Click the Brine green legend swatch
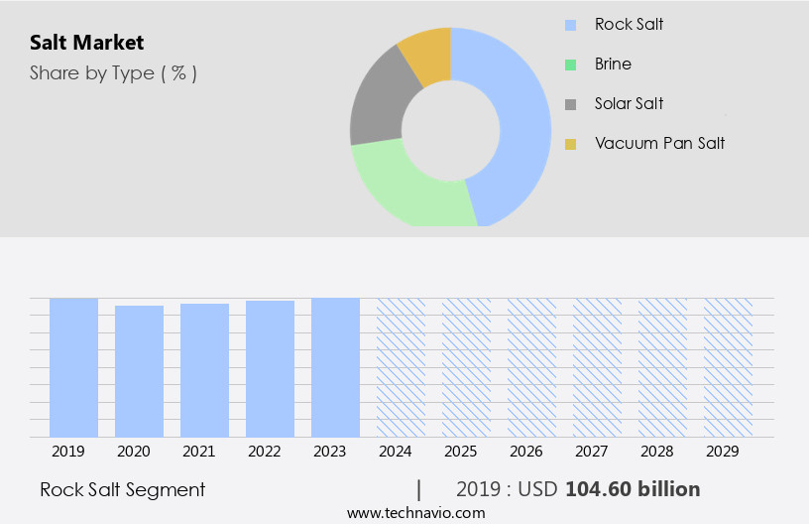Screen dimensions: 809x524 coord(570,65)
